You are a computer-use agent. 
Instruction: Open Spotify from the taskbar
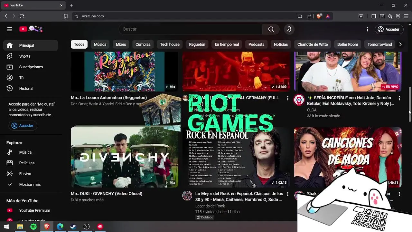tap(33, 227)
